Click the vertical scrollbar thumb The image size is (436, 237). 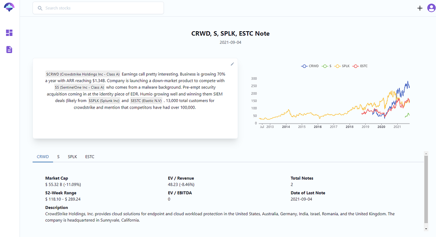[426, 189]
